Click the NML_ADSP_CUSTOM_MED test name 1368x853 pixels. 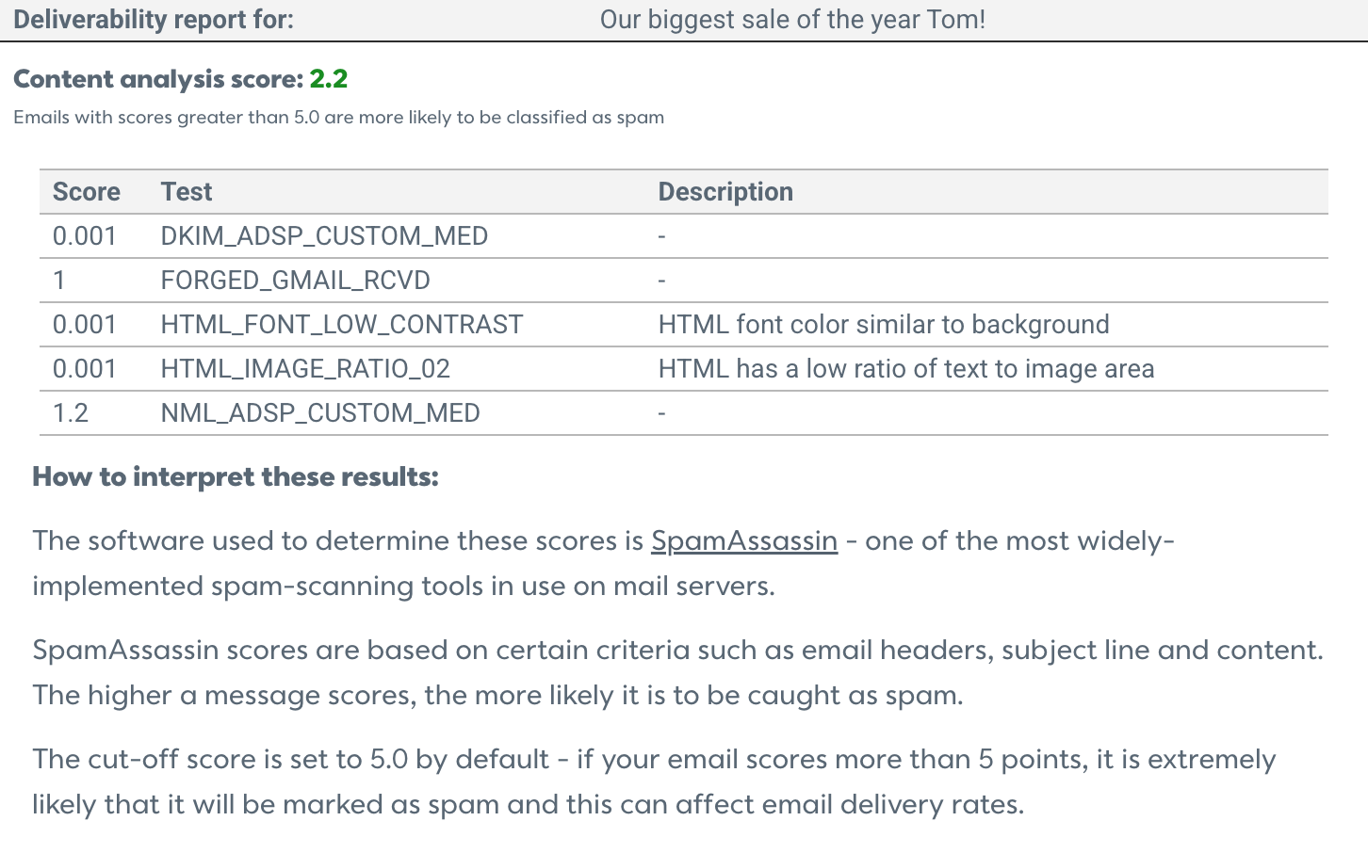point(320,413)
